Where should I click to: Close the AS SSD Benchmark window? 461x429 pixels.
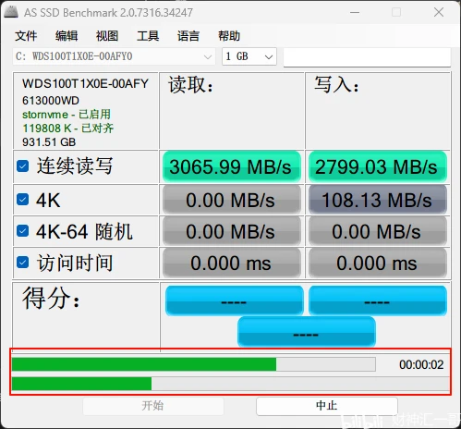pyautogui.click(x=439, y=12)
